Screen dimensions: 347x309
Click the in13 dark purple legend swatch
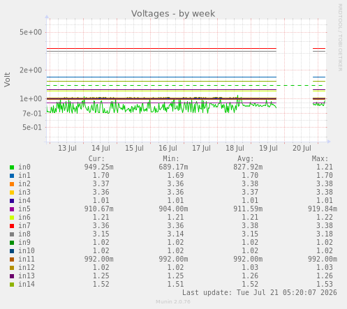[x=12, y=276]
